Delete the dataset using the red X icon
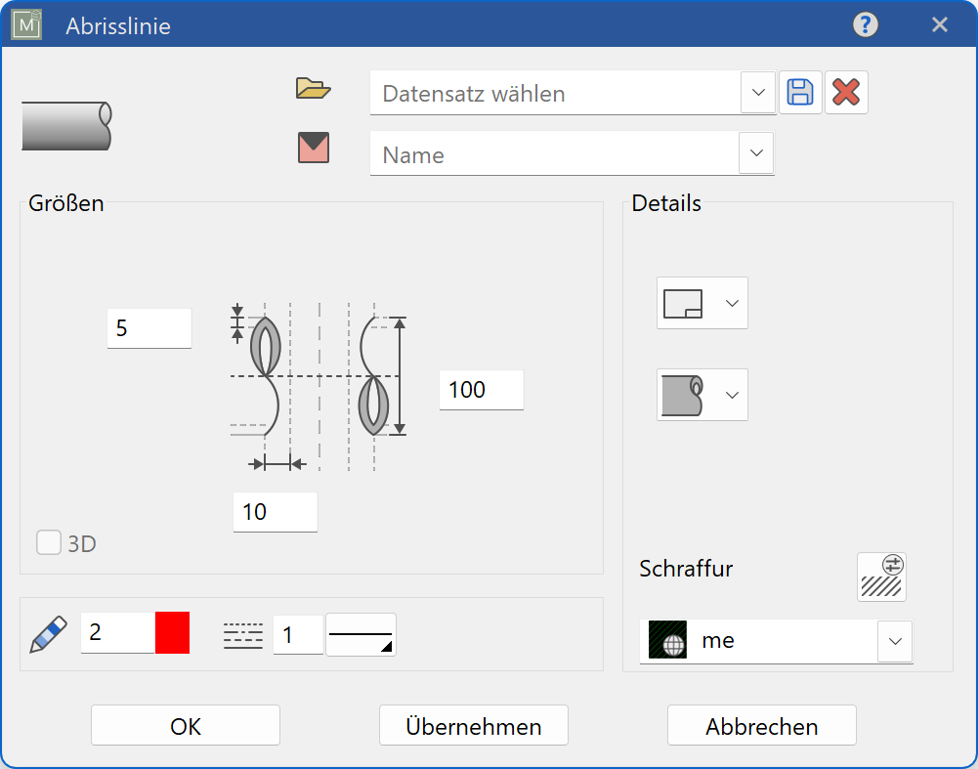This screenshot has width=978, height=769. click(x=846, y=93)
